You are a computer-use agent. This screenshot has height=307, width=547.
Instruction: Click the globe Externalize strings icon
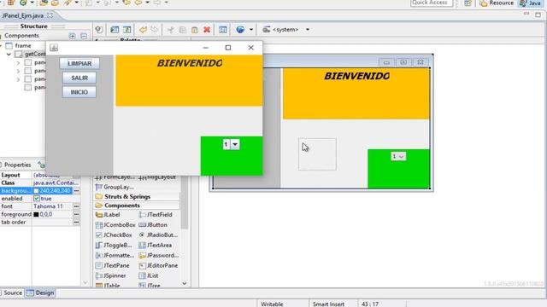(x=240, y=30)
